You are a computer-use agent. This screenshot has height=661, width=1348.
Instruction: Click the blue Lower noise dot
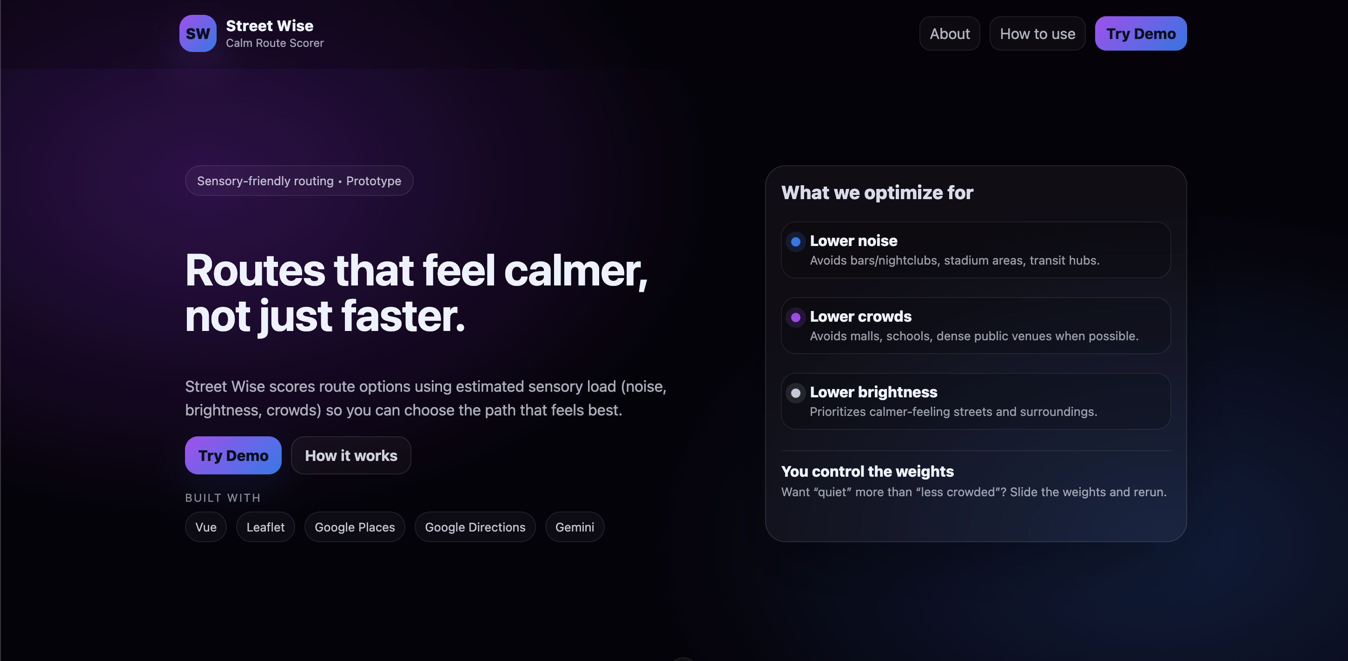click(x=795, y=241)
